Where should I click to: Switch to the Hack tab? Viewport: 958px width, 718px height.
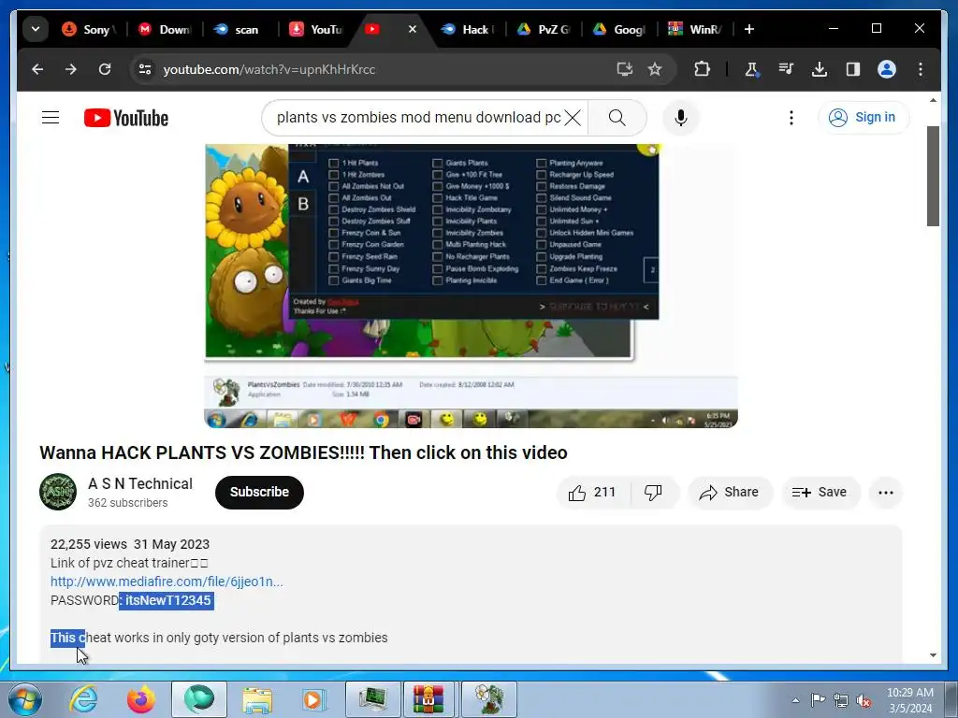(x=468, y=29)
